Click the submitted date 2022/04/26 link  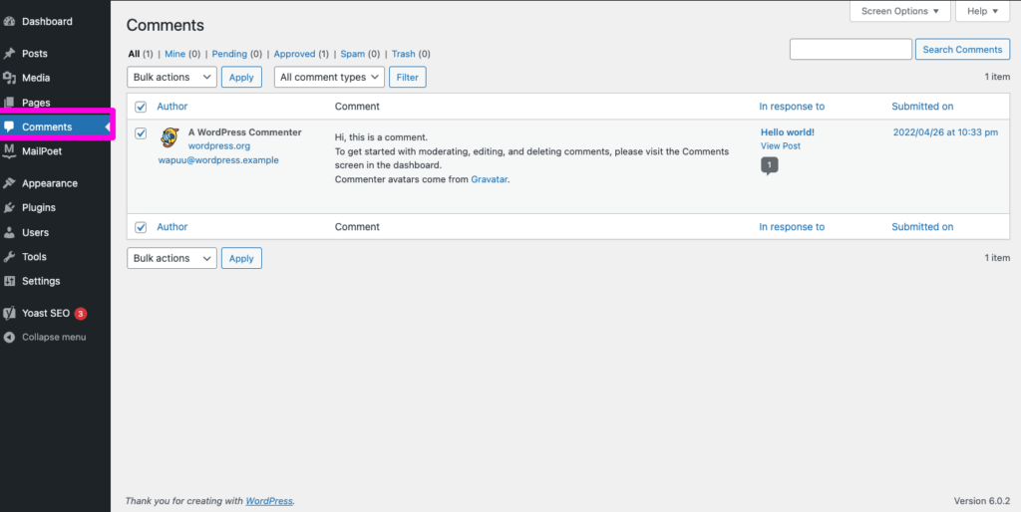pos(945,132)
